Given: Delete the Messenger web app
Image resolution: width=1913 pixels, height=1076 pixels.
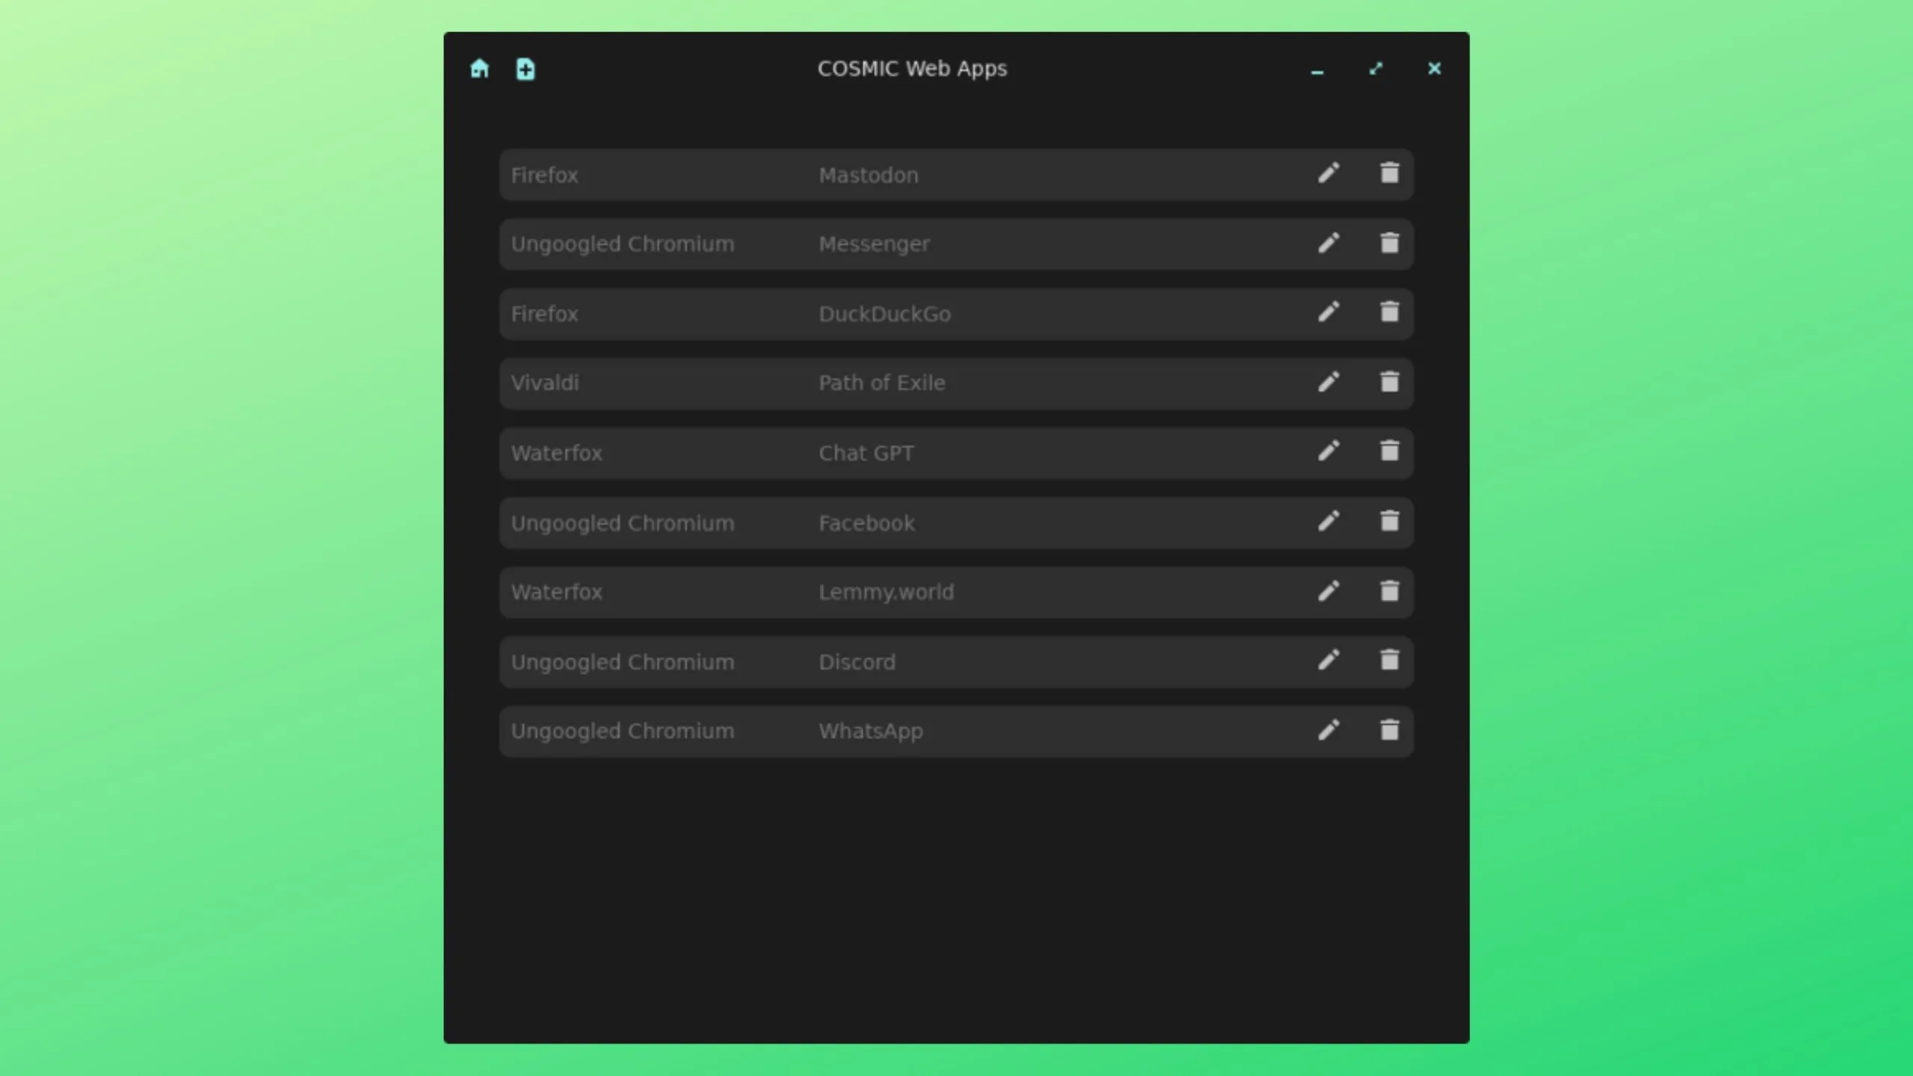Looking at the screenshot, I should click(1389, 243).
